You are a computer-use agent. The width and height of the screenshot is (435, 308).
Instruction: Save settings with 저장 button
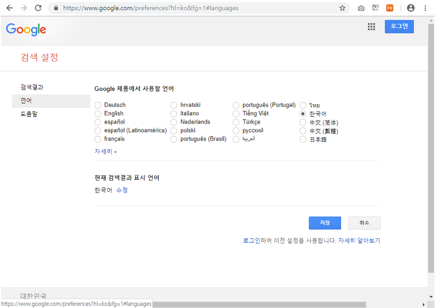pyautogui.click(x=325, y=223)
